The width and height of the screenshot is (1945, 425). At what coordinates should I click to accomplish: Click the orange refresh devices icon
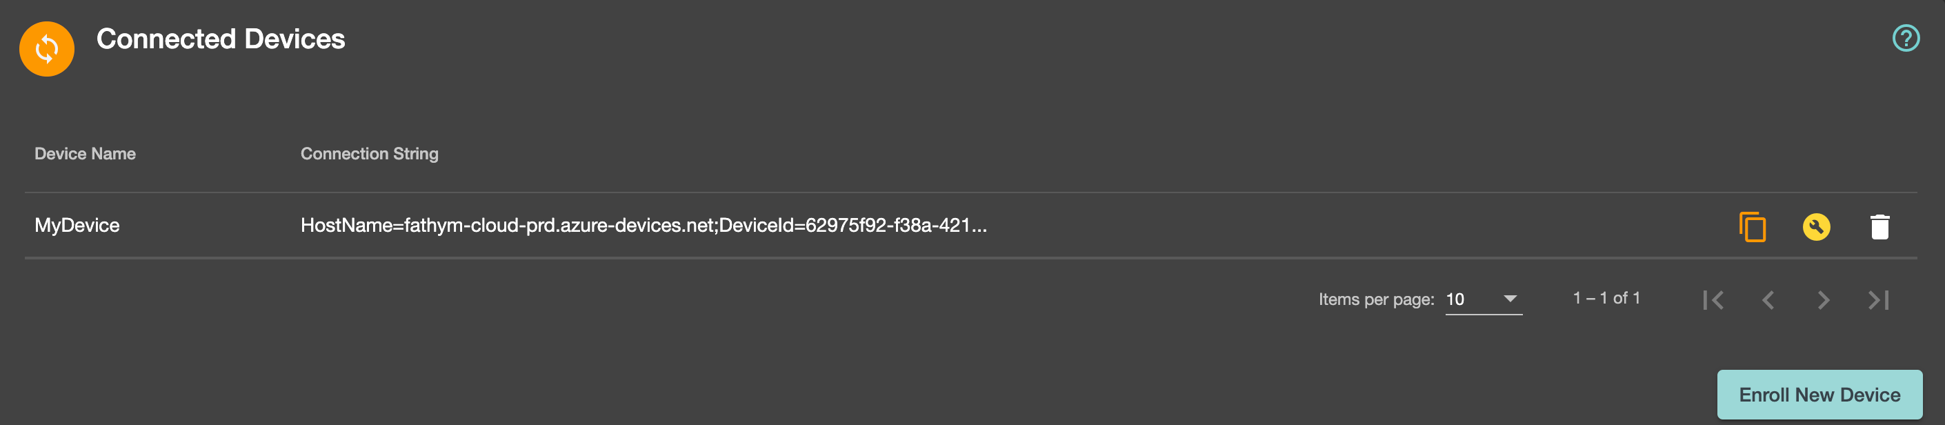47,49
